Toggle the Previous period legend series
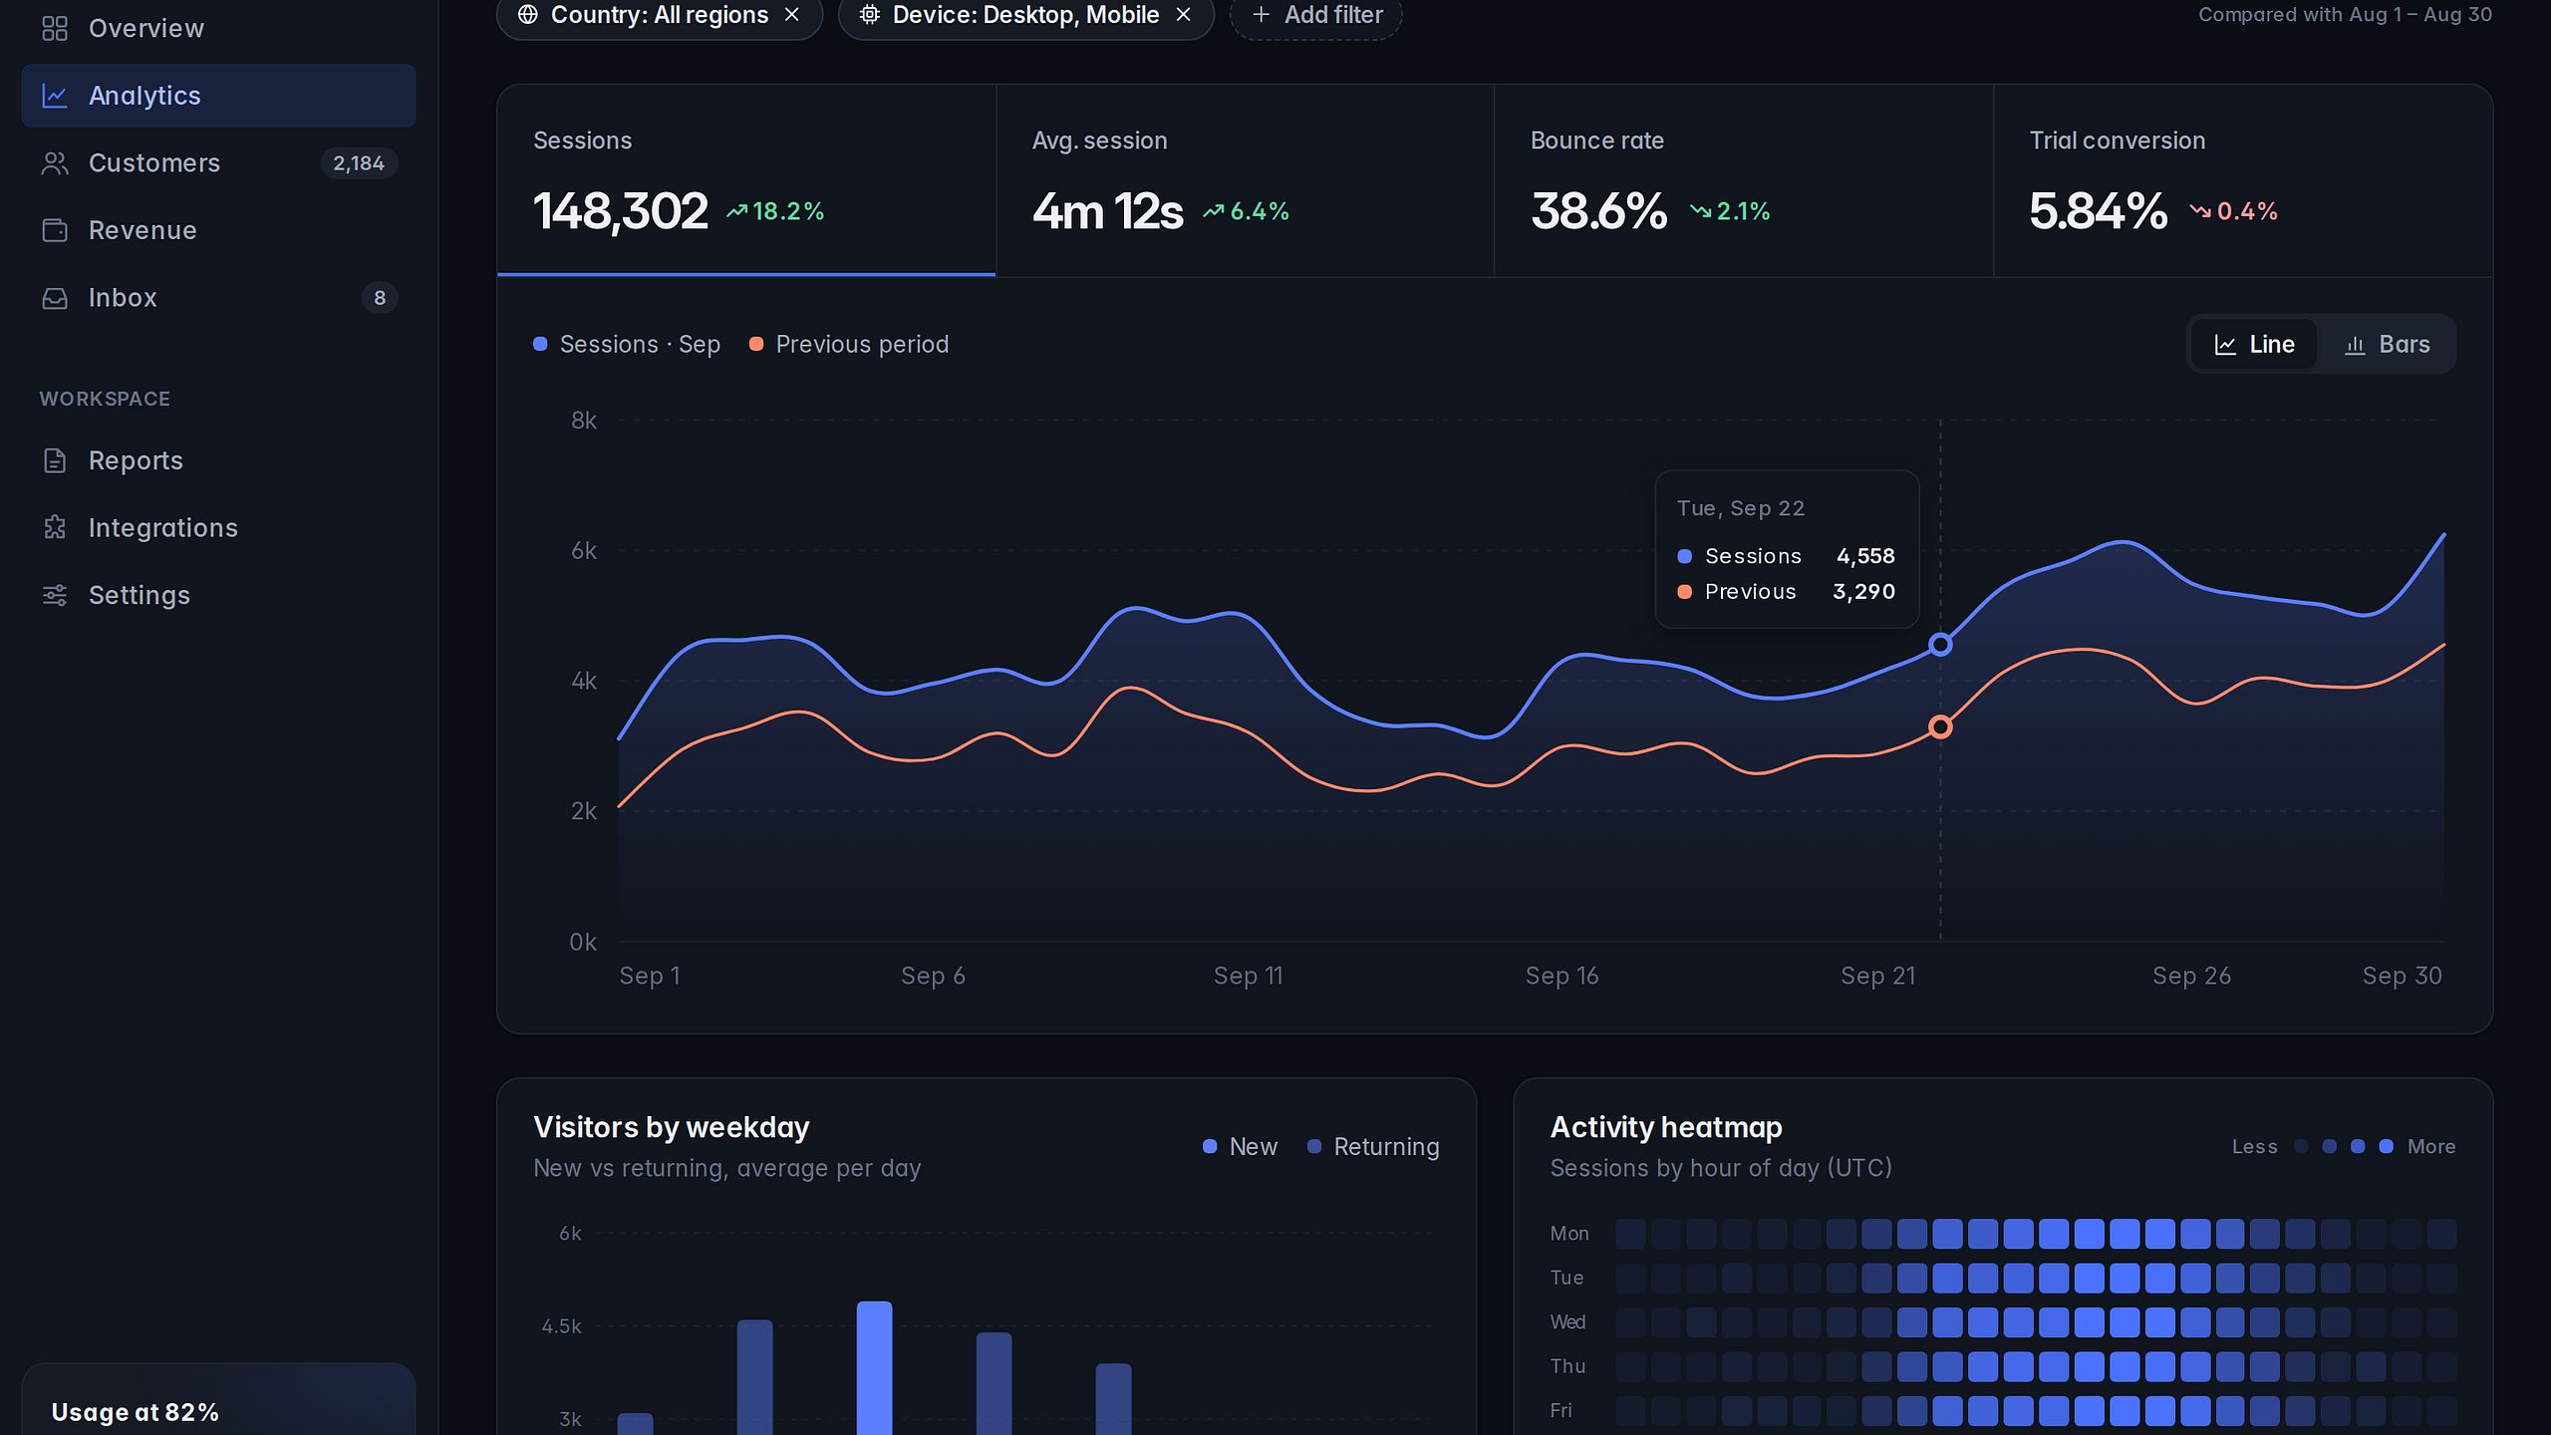Viewport: 2551px width, 1435px height. click(x=849, y=345)
